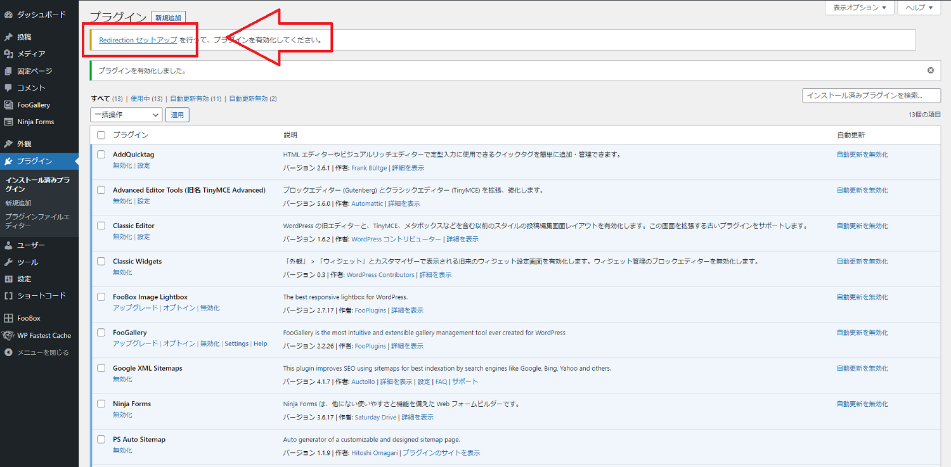Open WordPress コントリビューター author link

click(396, 239)
